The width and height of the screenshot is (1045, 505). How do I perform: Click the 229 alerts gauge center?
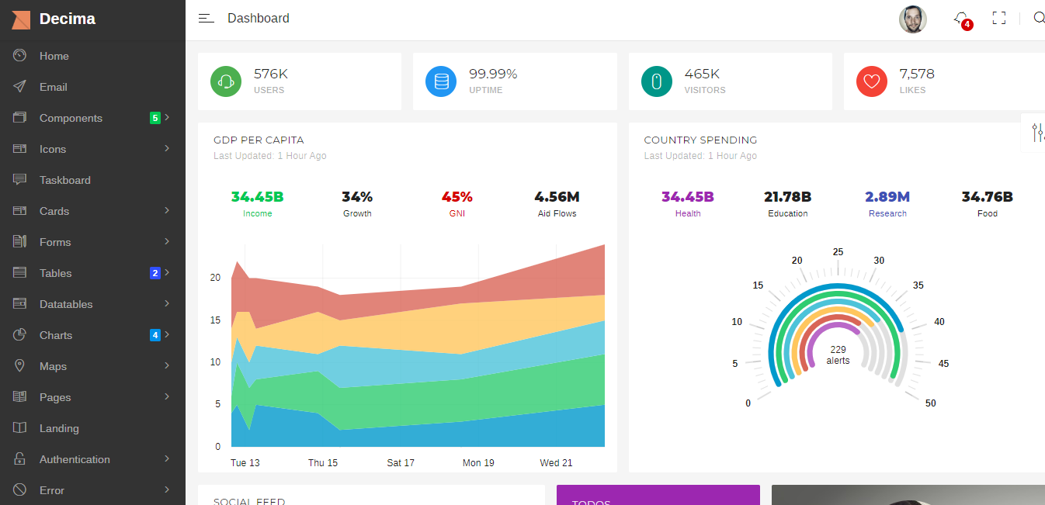coord(838,355)
